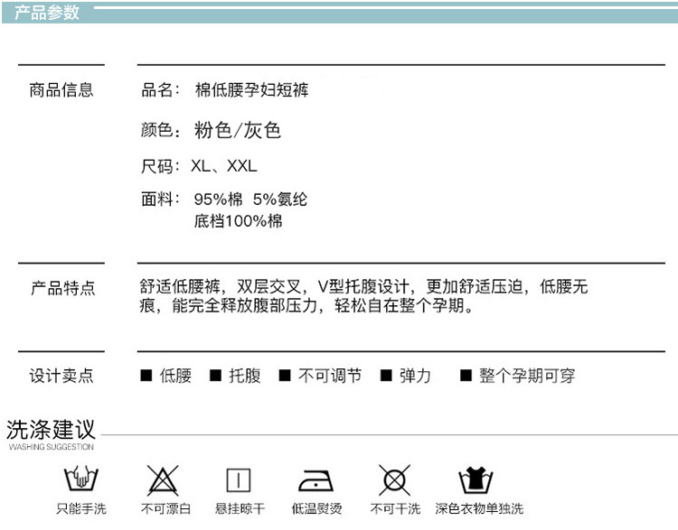The image size is (678, 530).
Task: Click the 弹力 selling point text
Action: (x=415, y=376)
